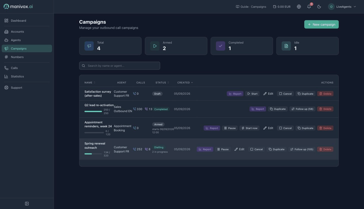Duplicate the Appointment reminders campaign
The width and height of the screenshot is (364, 209).
click(x=305, y=128)
